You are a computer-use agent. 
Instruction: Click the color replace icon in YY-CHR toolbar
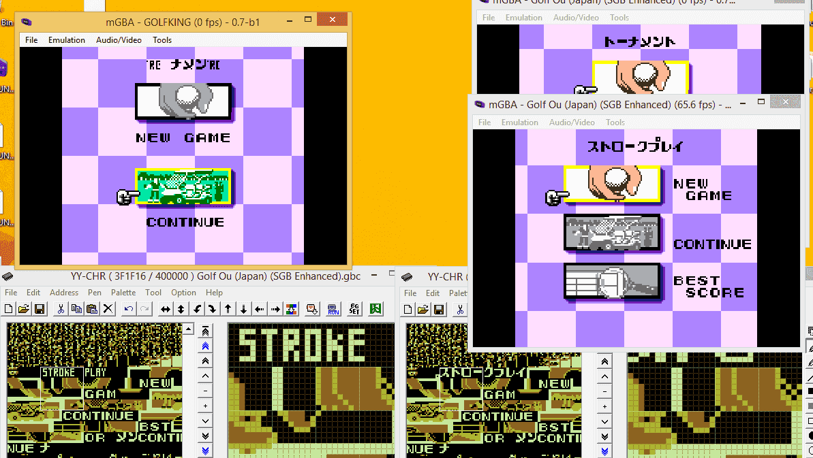pos(292,309)
